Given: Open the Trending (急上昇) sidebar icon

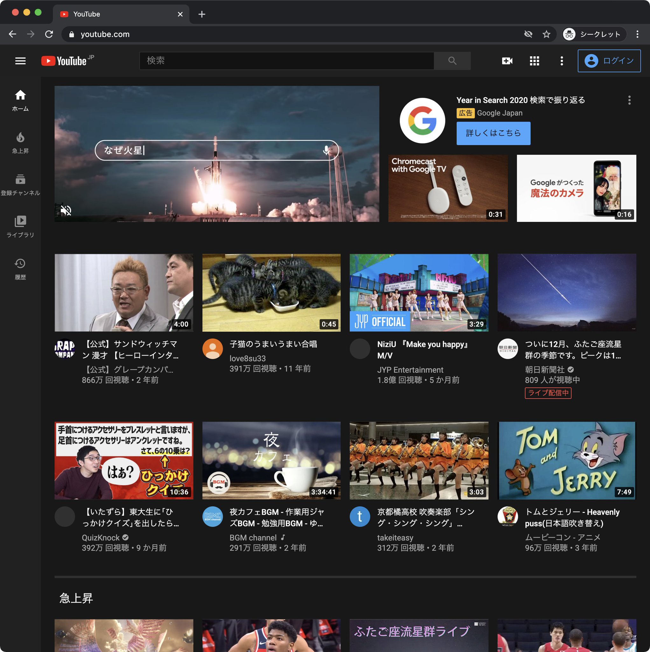Looking at the screenshot, I should tap(20, 142).
